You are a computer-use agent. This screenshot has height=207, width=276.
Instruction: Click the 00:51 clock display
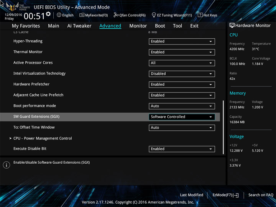(x=34, y=16)
